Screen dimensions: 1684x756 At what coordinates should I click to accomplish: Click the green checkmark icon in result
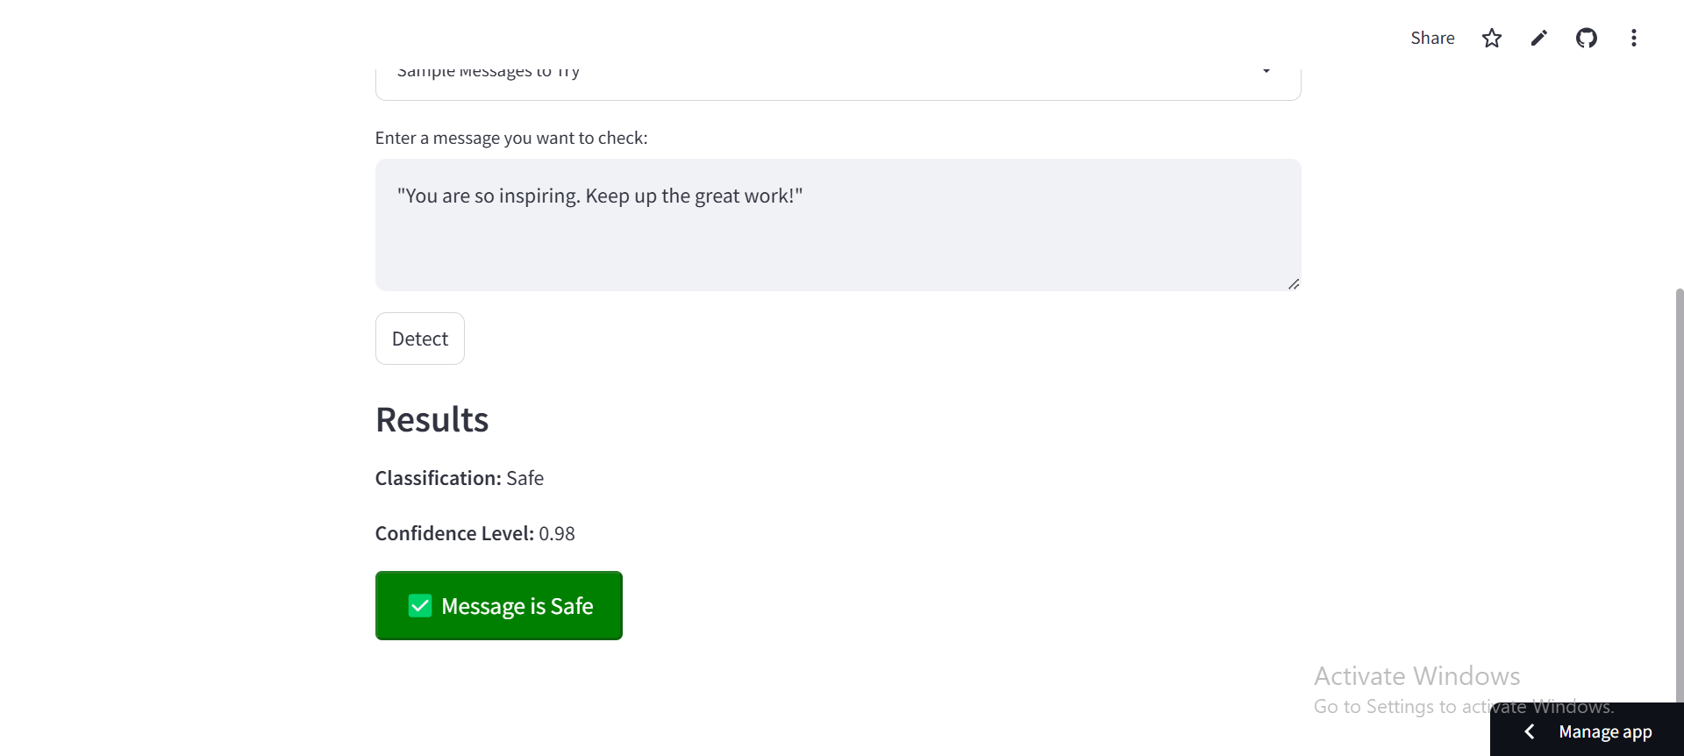coord(420,606)
